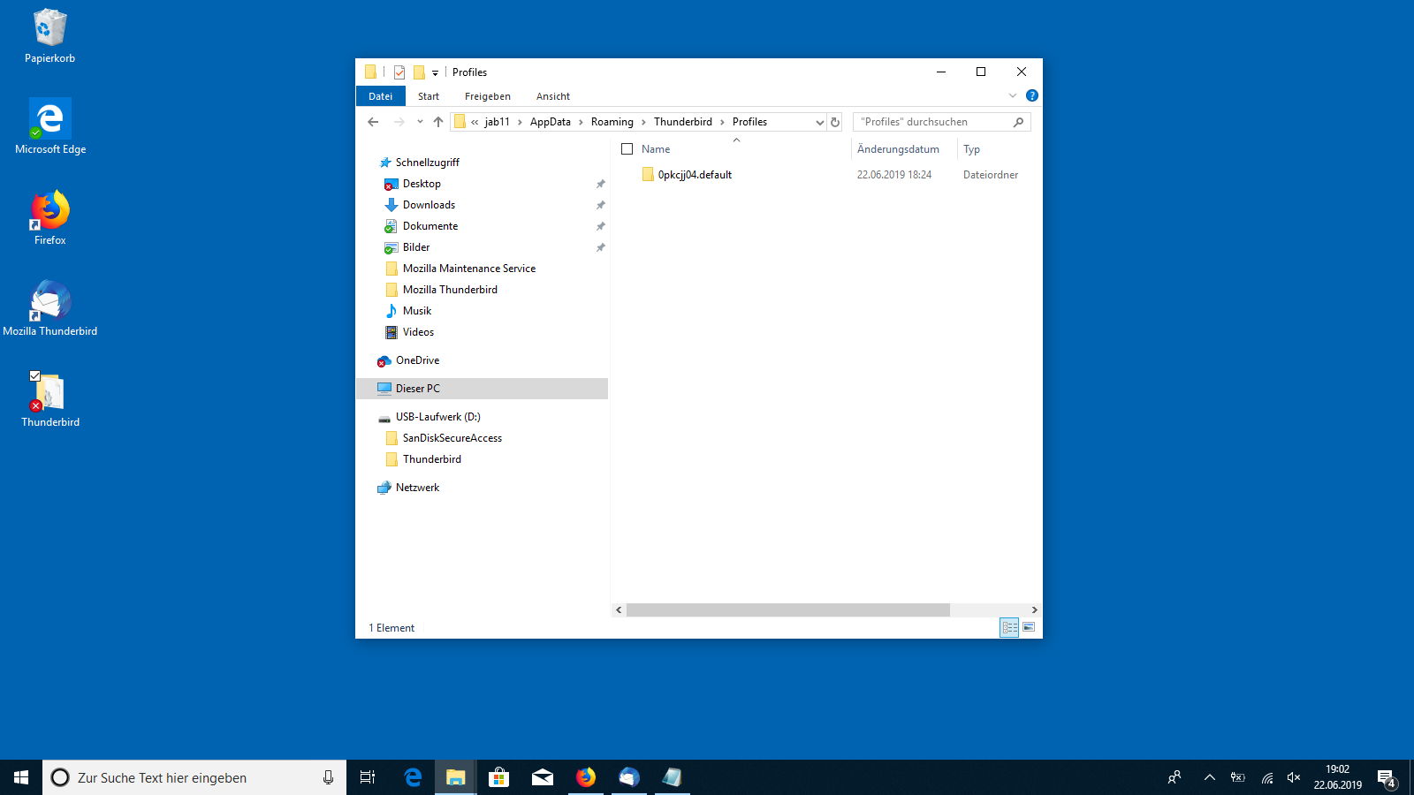This screenshot has height=795, width=1414.
Task: Refresh the Profiles folder view
Action: (x=835, y=122)
